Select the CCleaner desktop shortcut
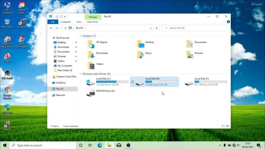 click(22, 24)
